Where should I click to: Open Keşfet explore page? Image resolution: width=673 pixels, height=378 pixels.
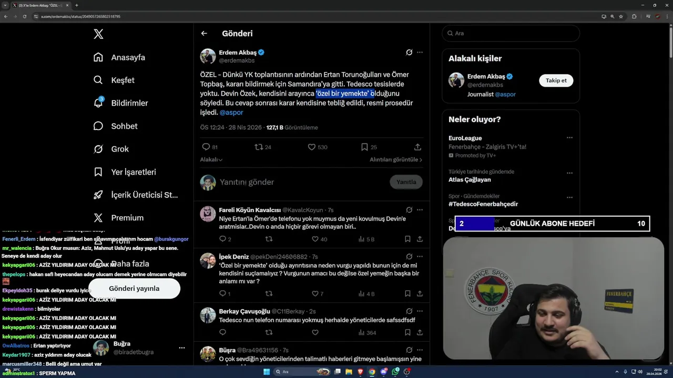click(114, 80)
